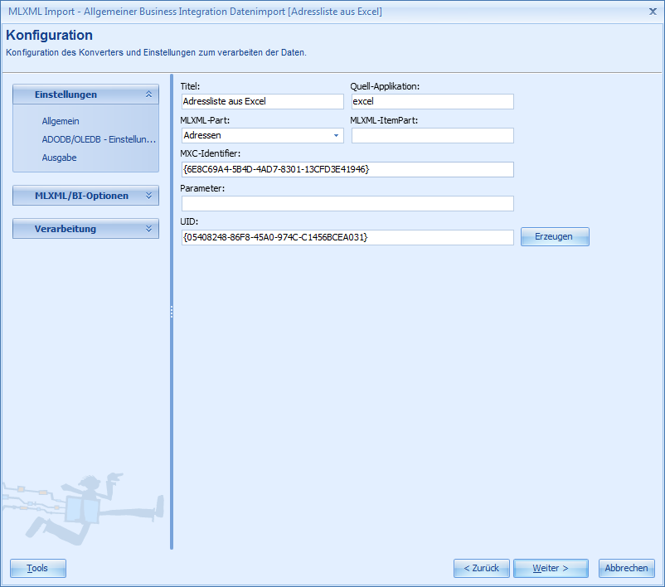
Task: Click into the Parameter input box
Action: coord(347,202)
